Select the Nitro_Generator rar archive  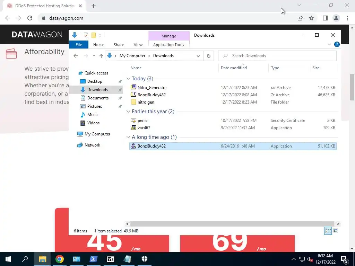(233, 88)
